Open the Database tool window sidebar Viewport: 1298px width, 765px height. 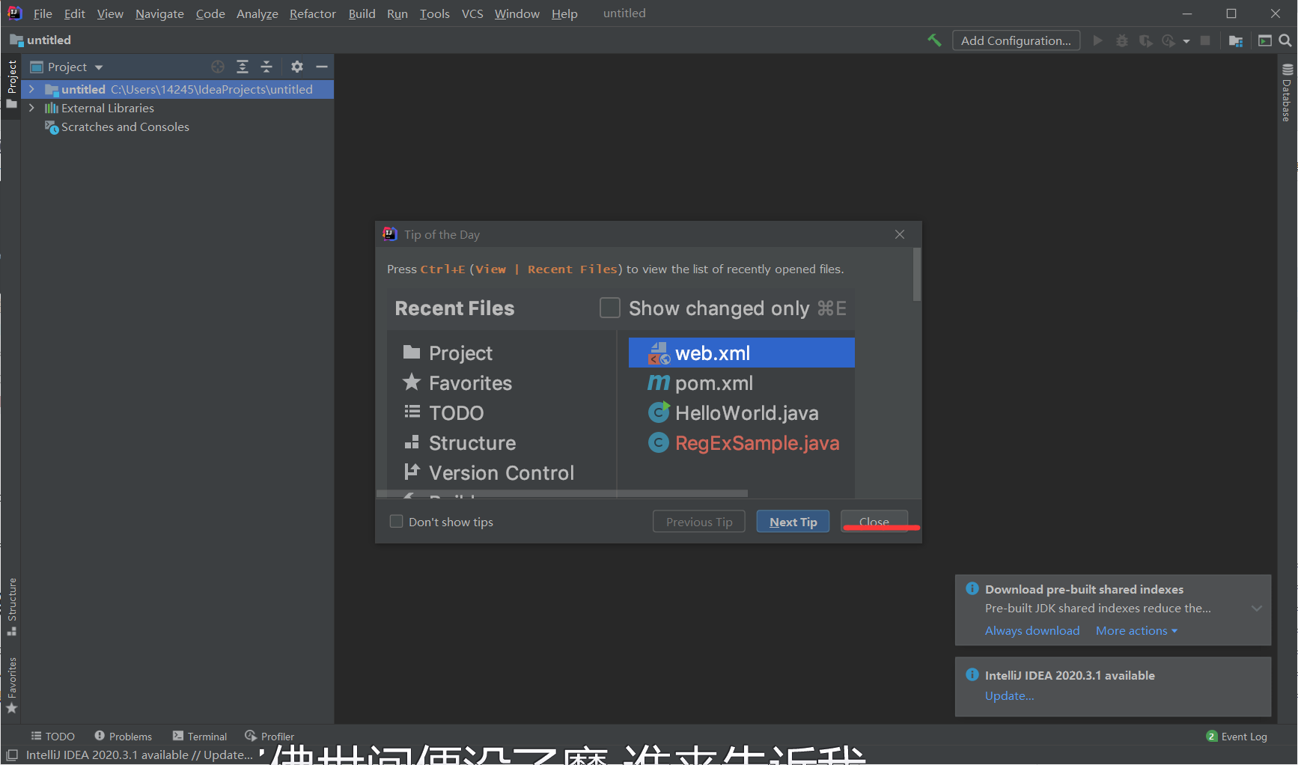coord(1287,93)
